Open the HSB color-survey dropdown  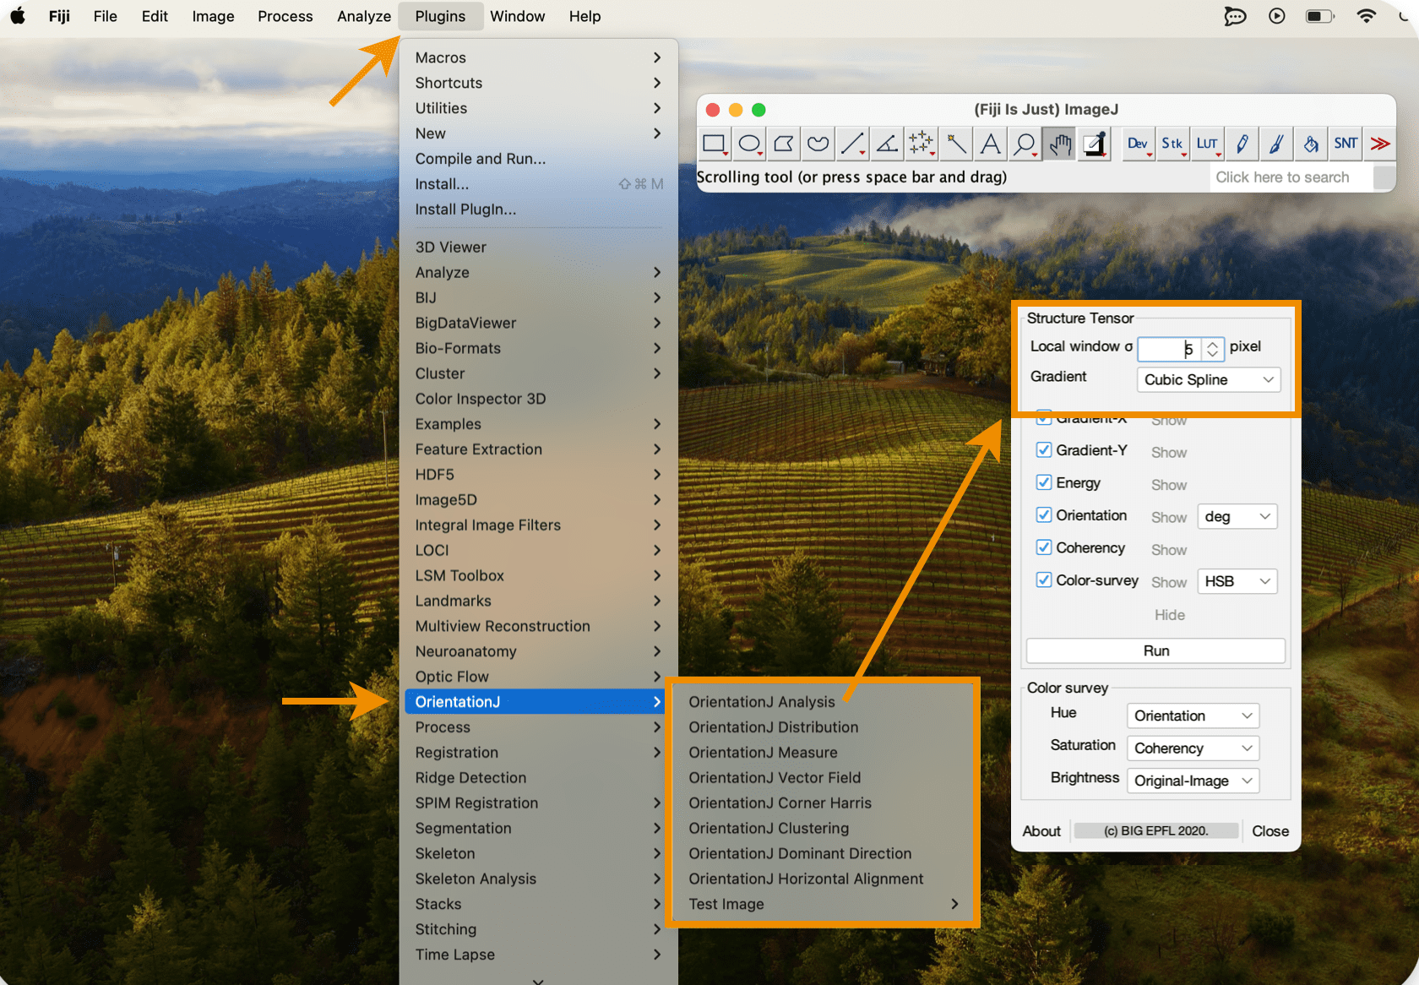pyautogui.click(x=1237, y=581)
